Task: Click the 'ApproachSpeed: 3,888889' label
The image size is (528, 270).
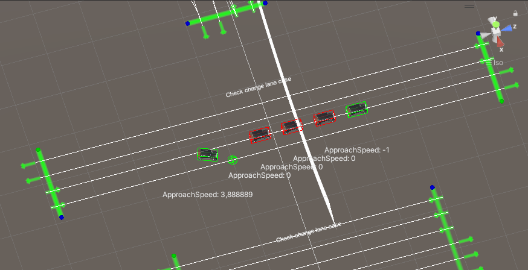Action: pyautogui.click(x=207, y=195)
